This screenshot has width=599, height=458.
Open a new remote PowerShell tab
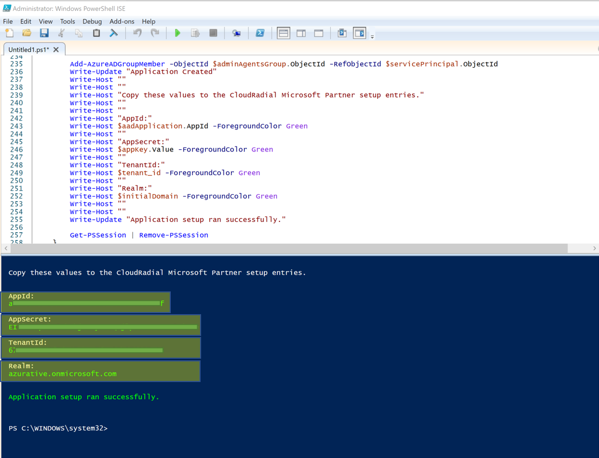coord(236,33)
